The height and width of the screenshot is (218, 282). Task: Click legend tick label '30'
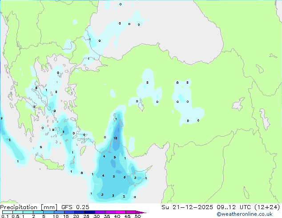(x=97, y=216)
